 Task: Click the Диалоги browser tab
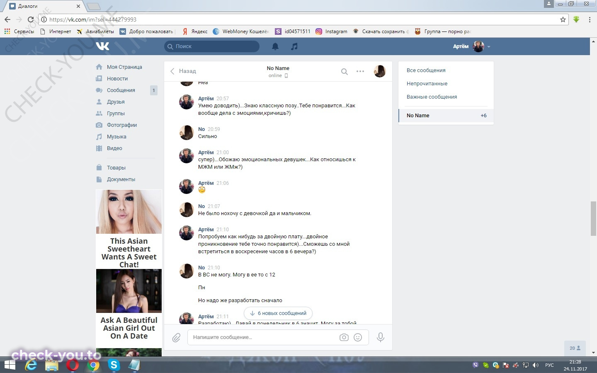pyautogui.click(x=45, y=6)
